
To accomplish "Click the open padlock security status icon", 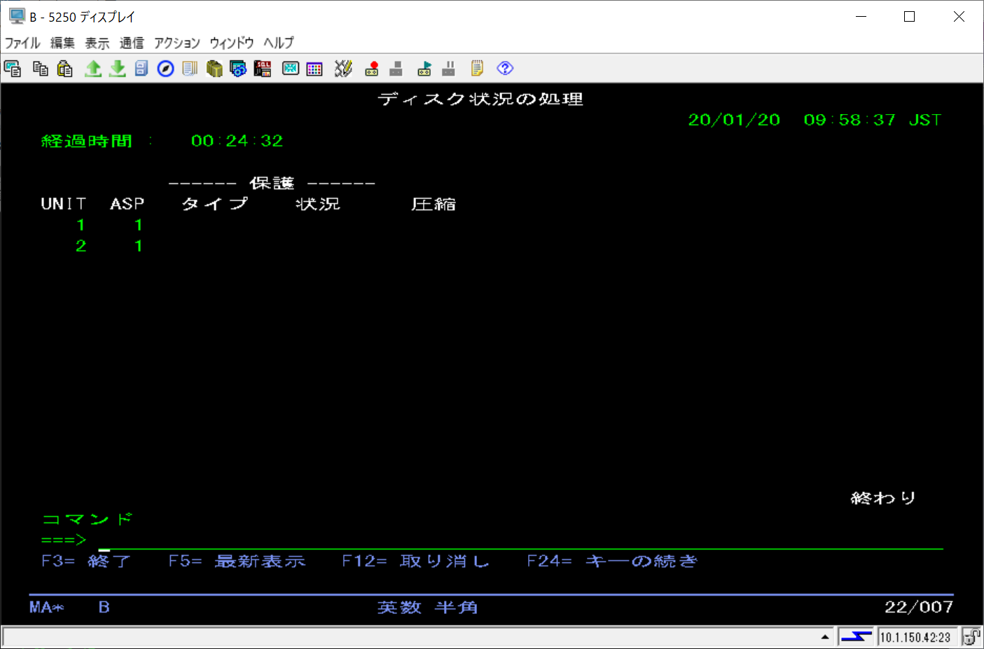I will tap(971, 636).
